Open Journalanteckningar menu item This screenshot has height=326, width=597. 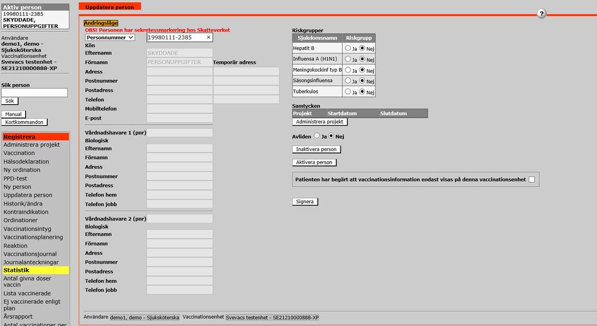coord(31,262)
